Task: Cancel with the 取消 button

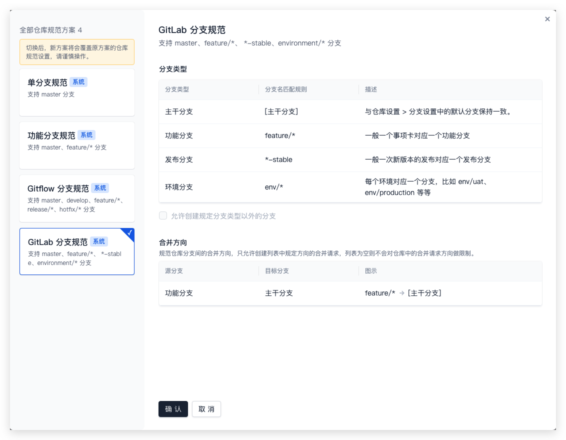Action: pyautogui.click(x=206, y=409)
